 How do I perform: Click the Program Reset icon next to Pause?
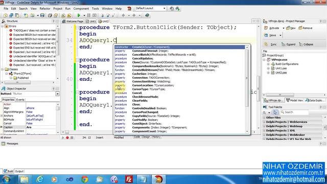pyautogui.click(x=95, y=15)
